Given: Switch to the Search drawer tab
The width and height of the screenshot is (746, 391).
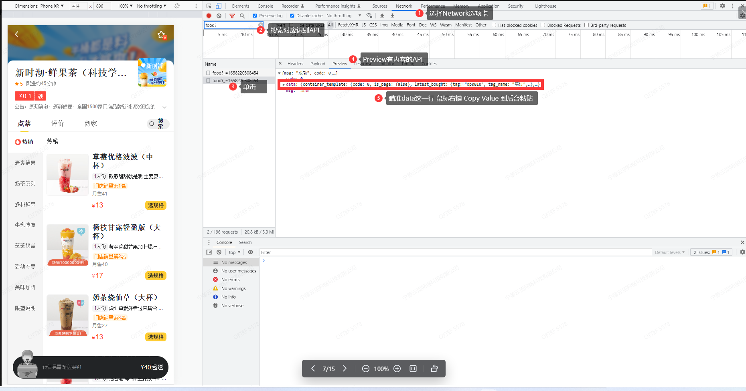Looking at the screenshot, I should 245,242.
